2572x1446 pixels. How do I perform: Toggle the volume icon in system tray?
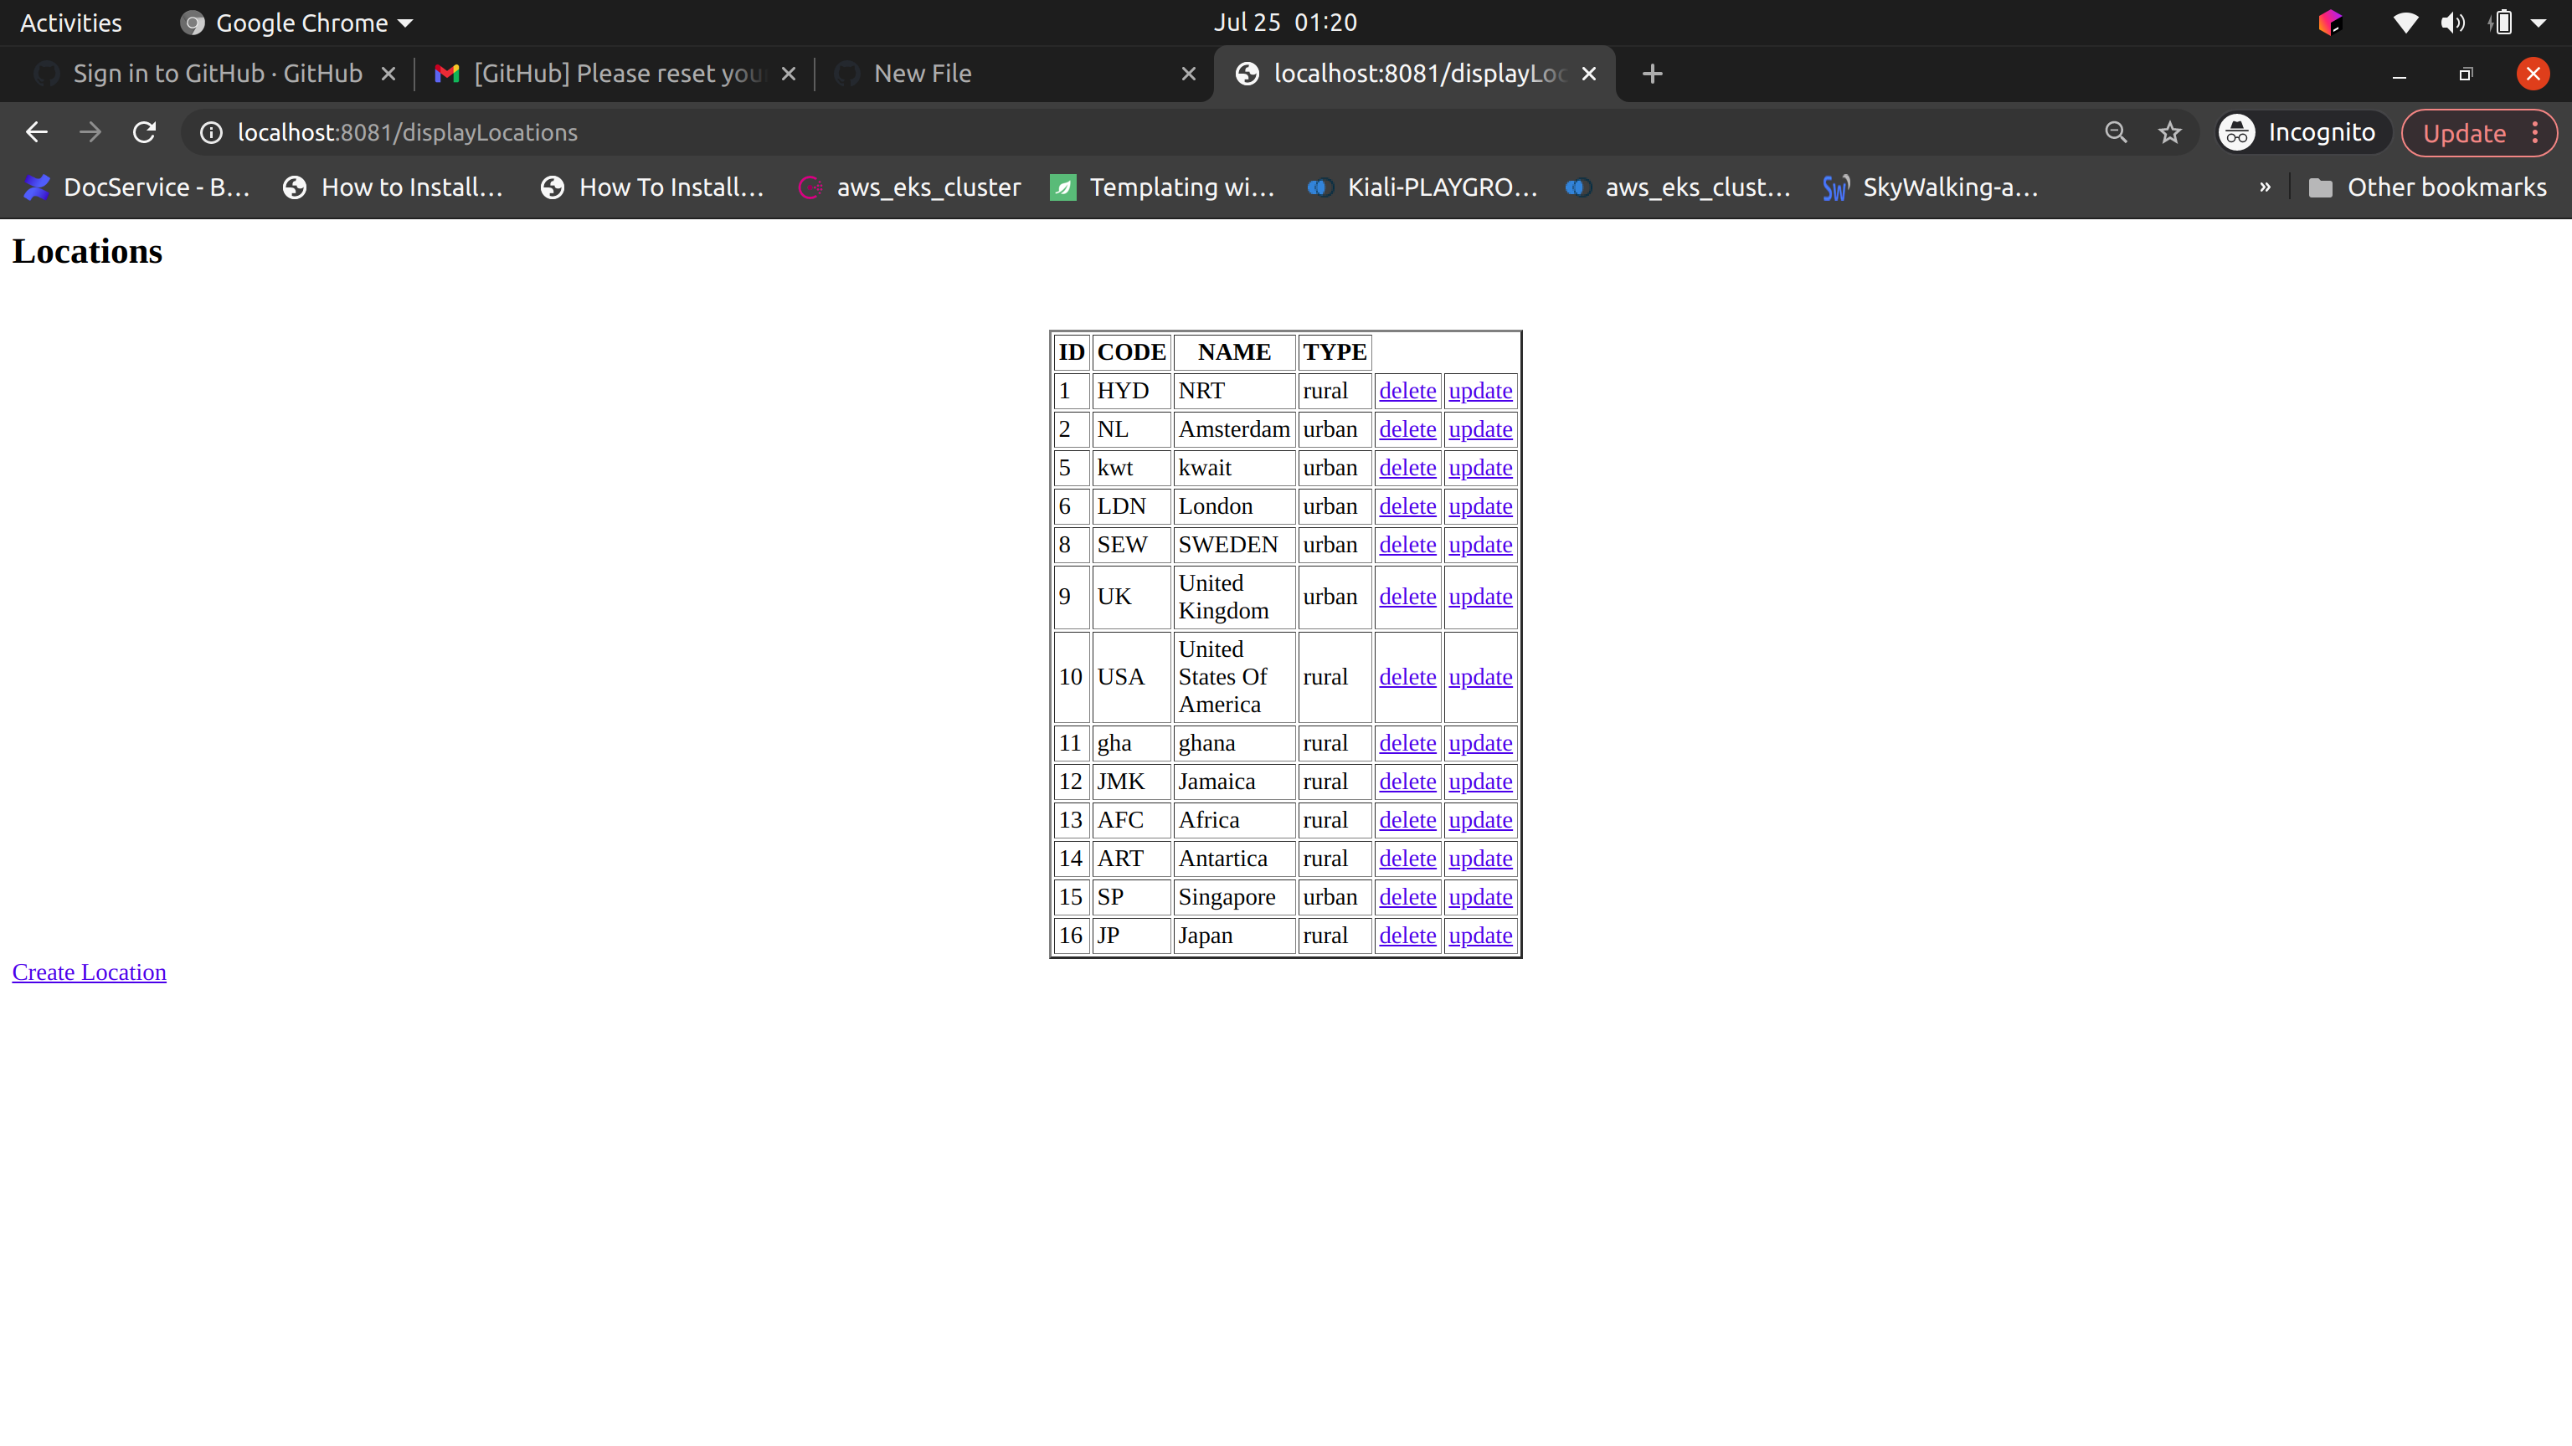[2453, 22]
